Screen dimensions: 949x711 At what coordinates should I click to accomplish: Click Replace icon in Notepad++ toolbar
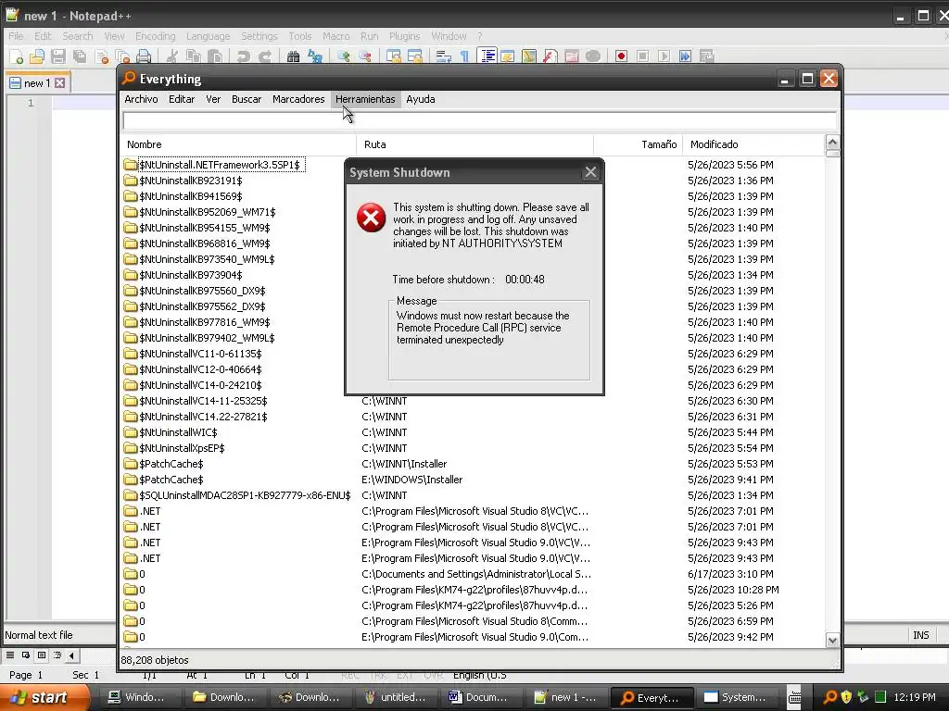point(315,56)
